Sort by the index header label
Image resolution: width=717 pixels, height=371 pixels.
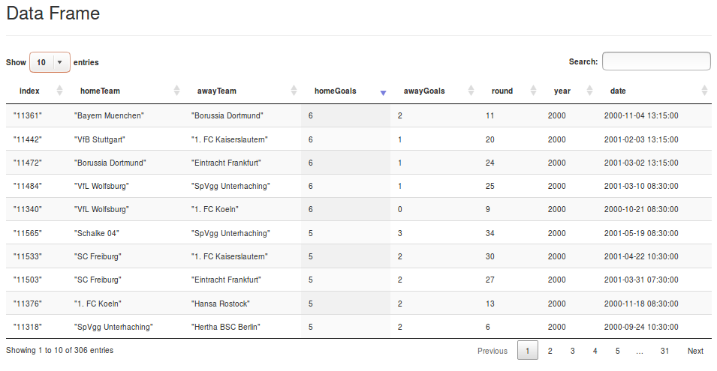[29, 91]
